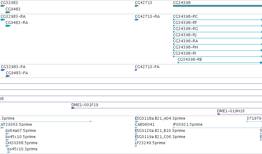The image size is (262, 154).
Task: Select the CG32983 gene arrow glyph
Action: click(3, 6)
